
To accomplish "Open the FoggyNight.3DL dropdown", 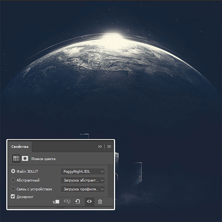I will (83, 171).
